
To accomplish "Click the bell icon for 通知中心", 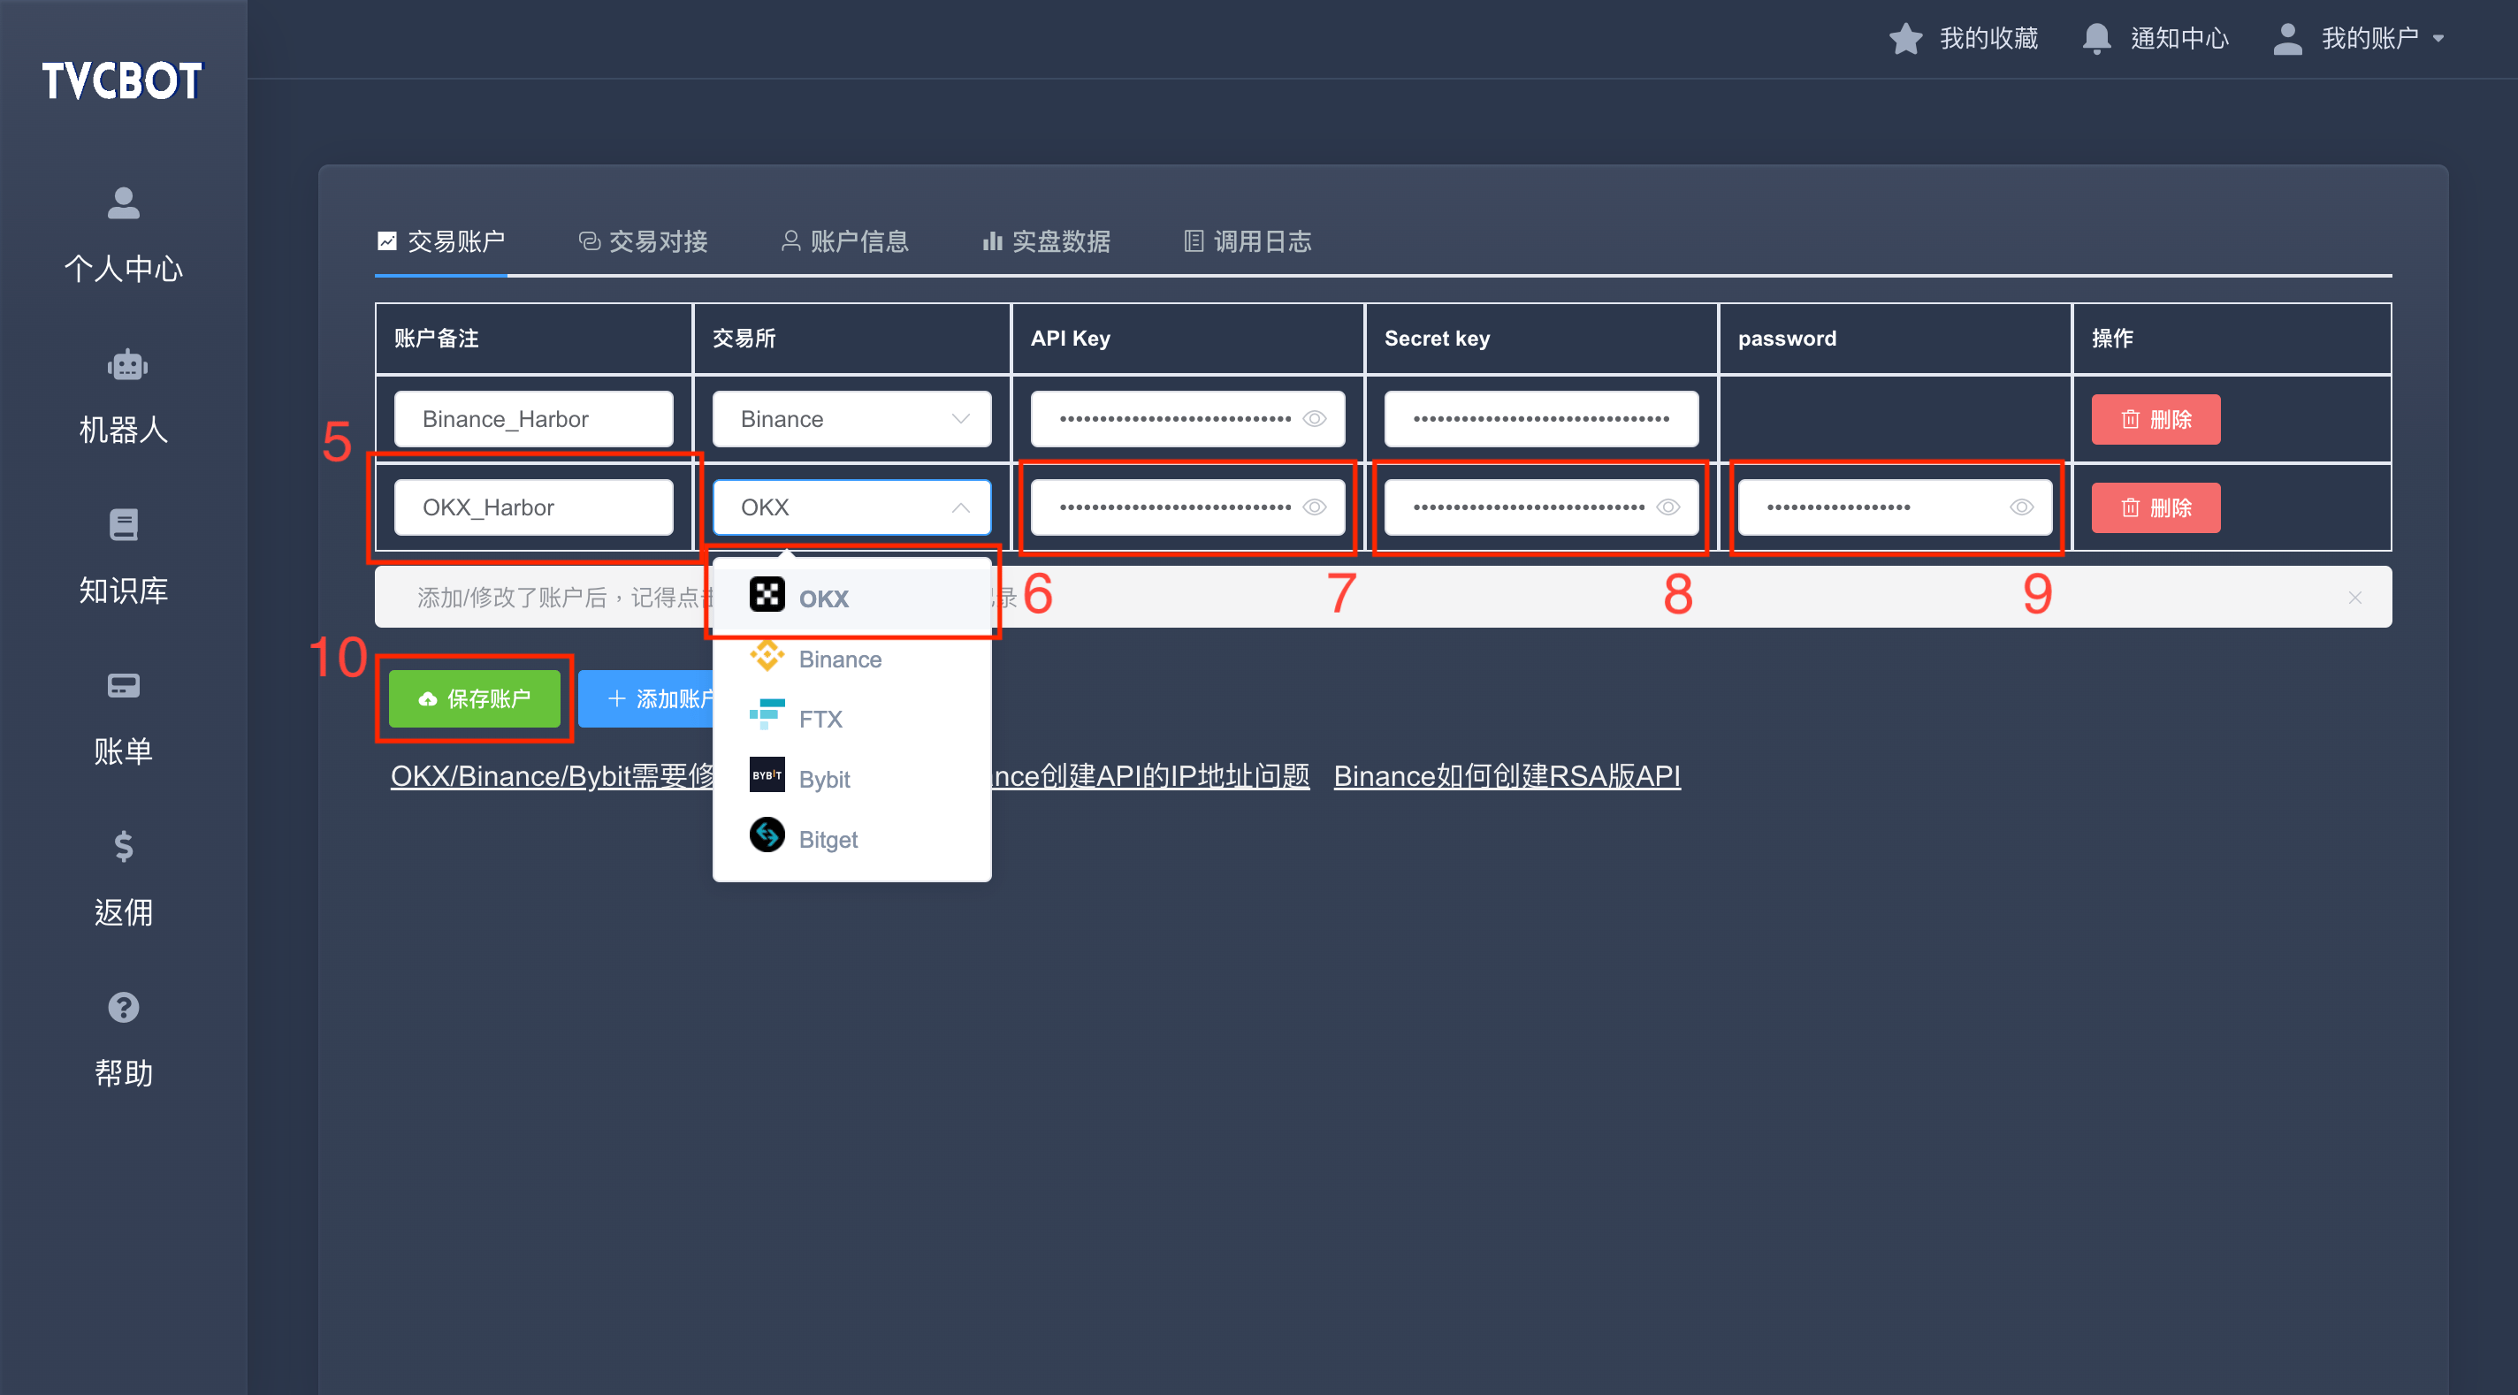I will [2096, 39].
